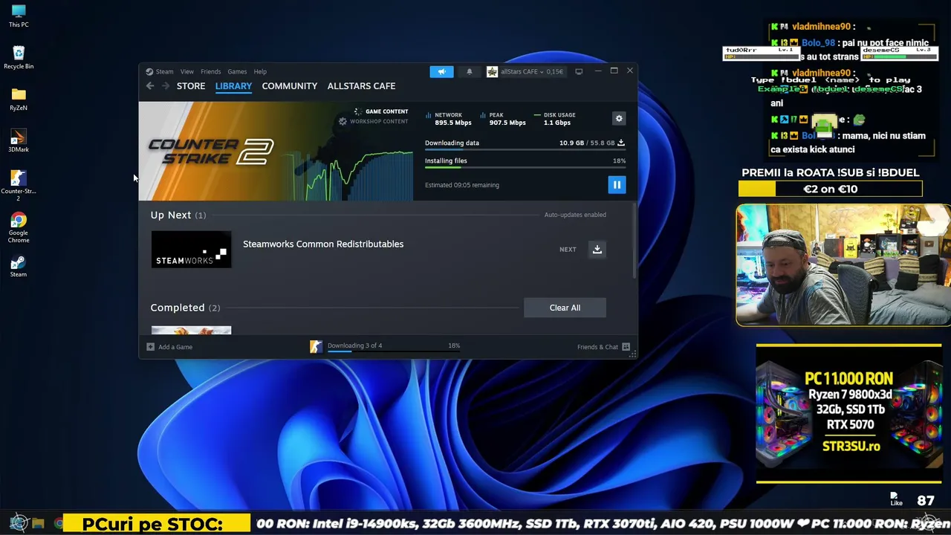Click the blue announcements megaphone icon

click(x=441, y=71)
